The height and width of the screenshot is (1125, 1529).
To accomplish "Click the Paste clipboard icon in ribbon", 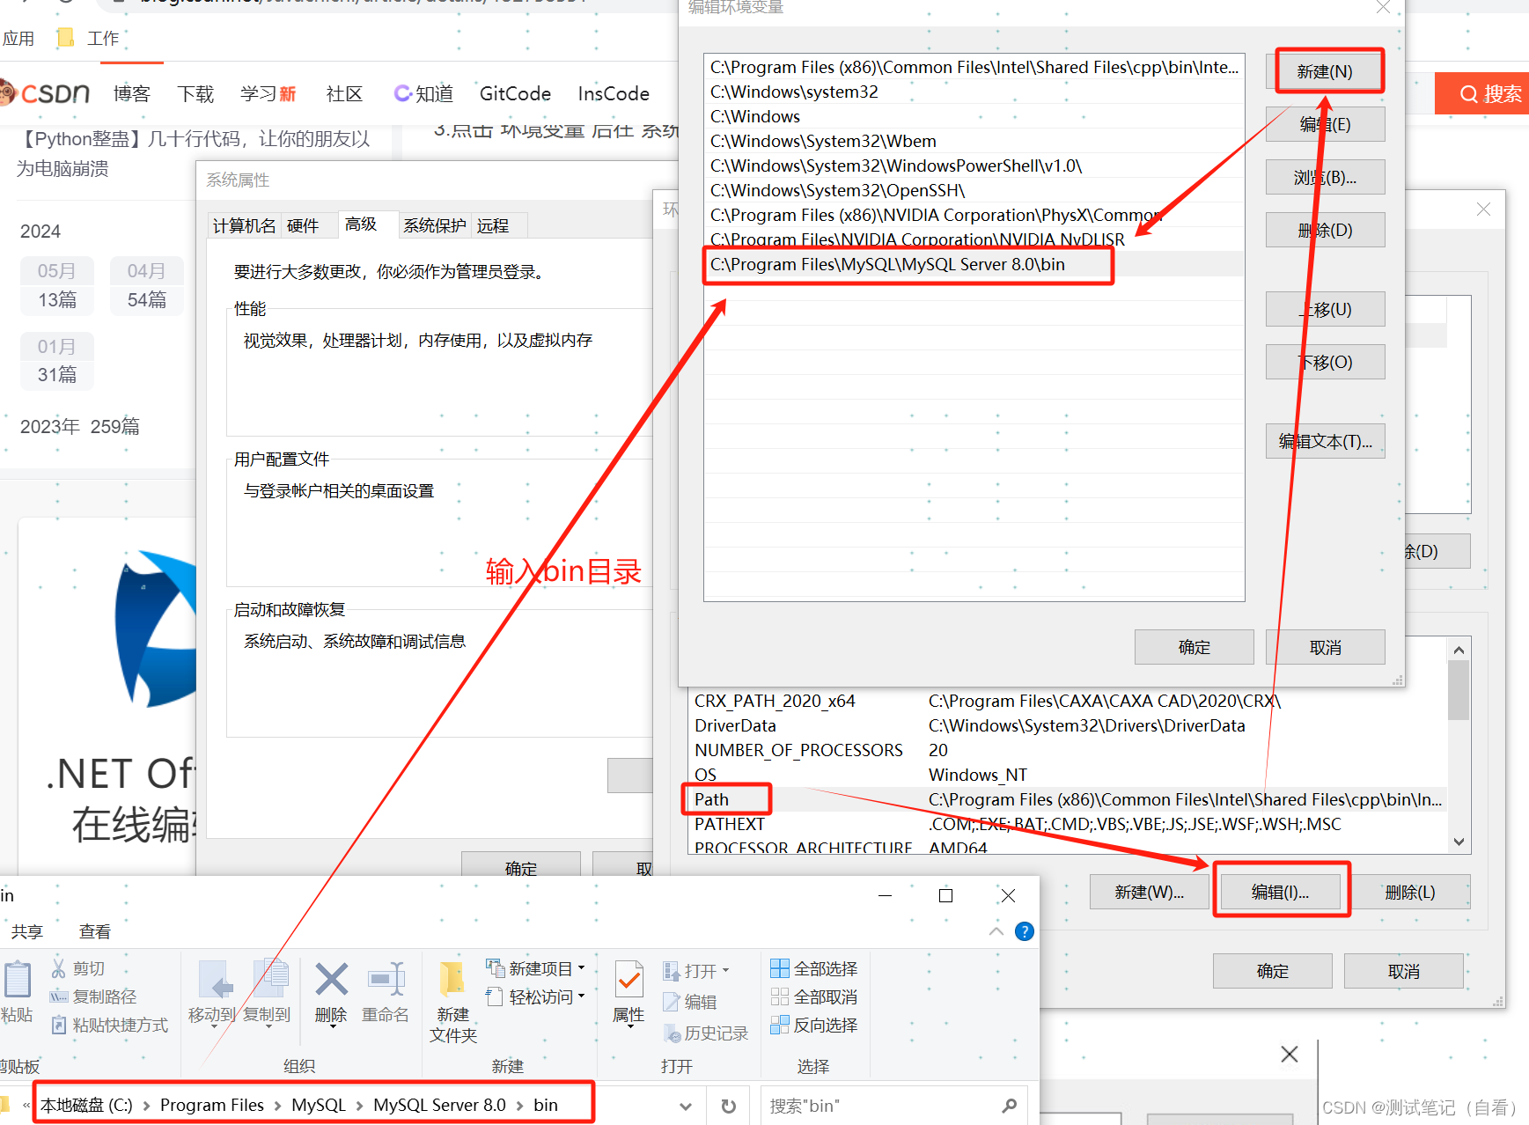I will (x=17, y=980).
